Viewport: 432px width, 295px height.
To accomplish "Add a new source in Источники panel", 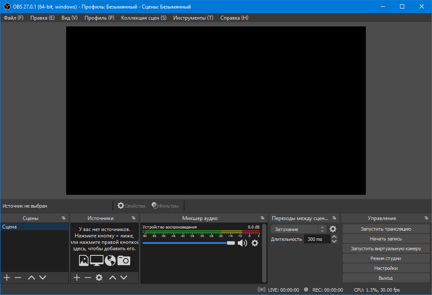I will pos(77,278).
